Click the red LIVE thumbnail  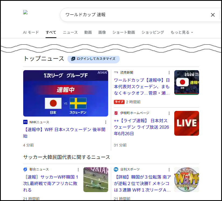[x=187, y=123]
